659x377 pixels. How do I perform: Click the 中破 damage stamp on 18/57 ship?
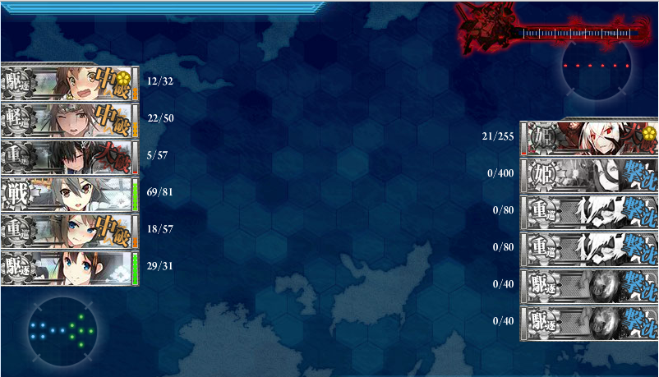[x=112, y=231]
